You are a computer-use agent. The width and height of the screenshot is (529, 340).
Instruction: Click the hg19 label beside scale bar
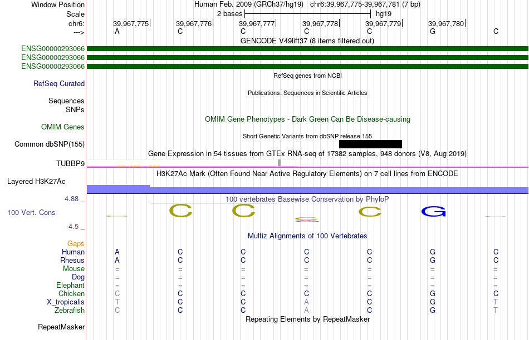coord(384,14)
